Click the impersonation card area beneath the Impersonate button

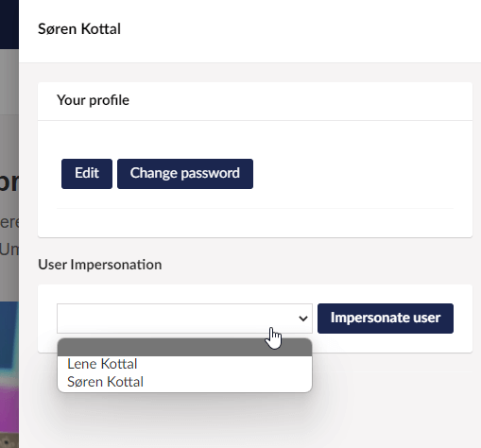pos(386,343)
